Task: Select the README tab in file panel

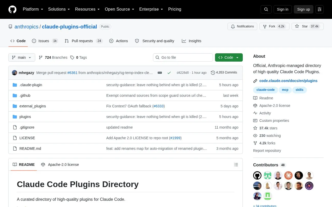Action: [x=24, y=165]
